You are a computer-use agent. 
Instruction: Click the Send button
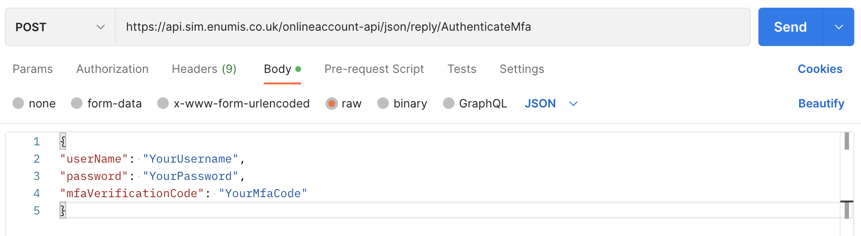tap(790, 27)
